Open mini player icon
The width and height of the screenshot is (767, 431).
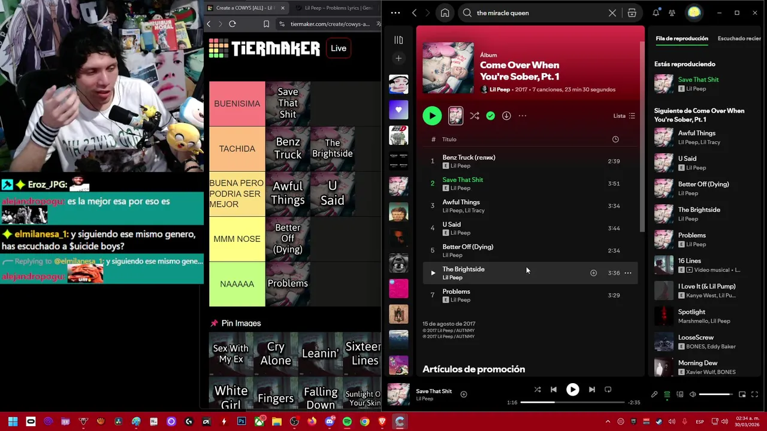pos(742,394)
